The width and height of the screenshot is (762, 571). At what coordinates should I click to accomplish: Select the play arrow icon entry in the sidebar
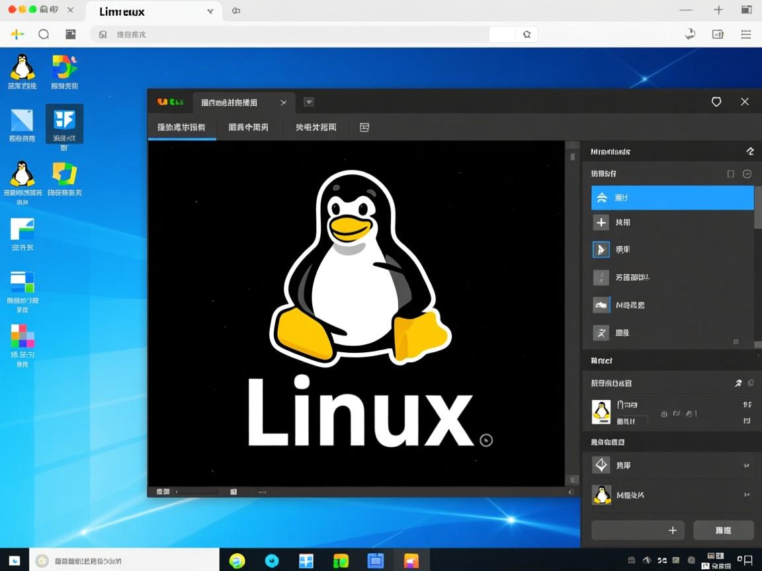click(x=601, y=249)
